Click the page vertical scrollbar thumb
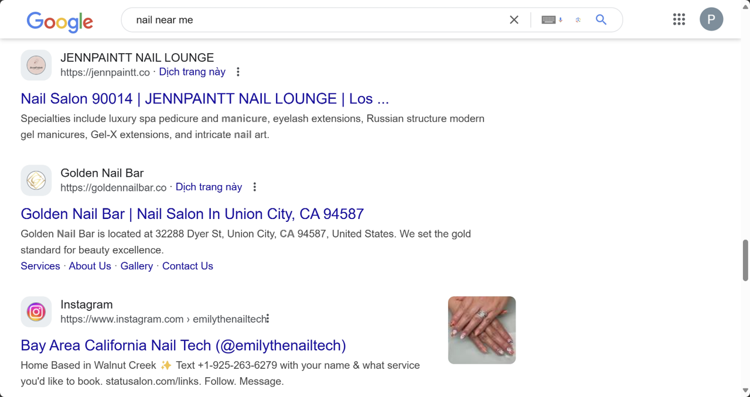 (745, 260)
